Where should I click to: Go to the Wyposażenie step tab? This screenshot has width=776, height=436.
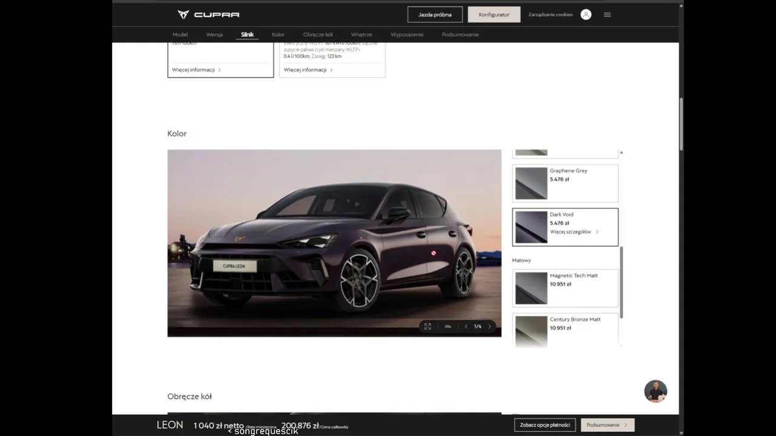[x=407, y=35]
